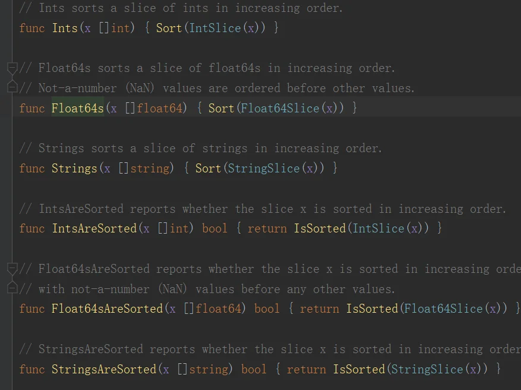Click the Float64sAreSorted function name declaration
Screen dimensions: 521x390
tap(107, 309)
